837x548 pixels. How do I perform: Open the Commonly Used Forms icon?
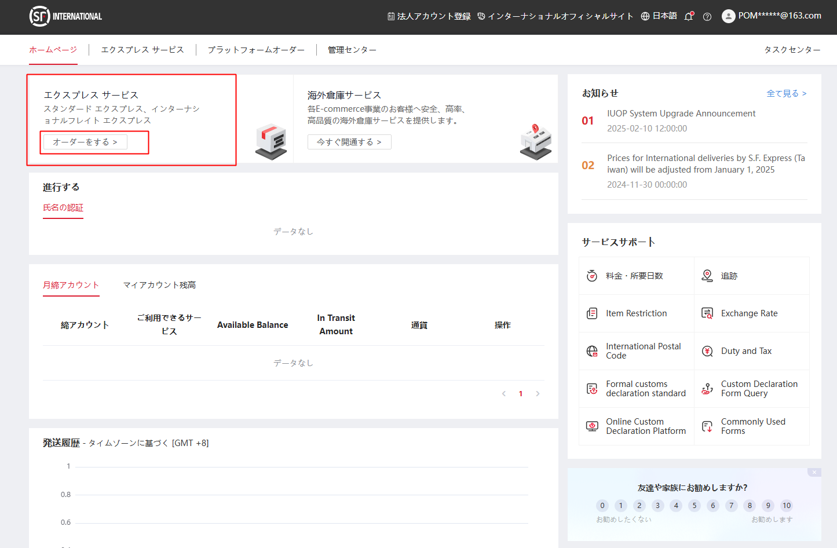(707, 426)
